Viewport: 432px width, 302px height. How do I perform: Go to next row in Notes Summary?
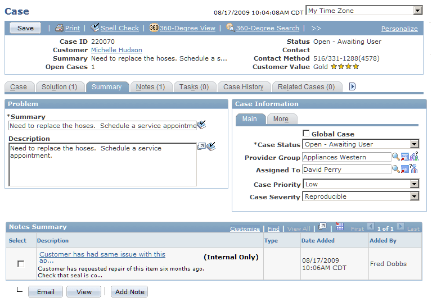400,227
